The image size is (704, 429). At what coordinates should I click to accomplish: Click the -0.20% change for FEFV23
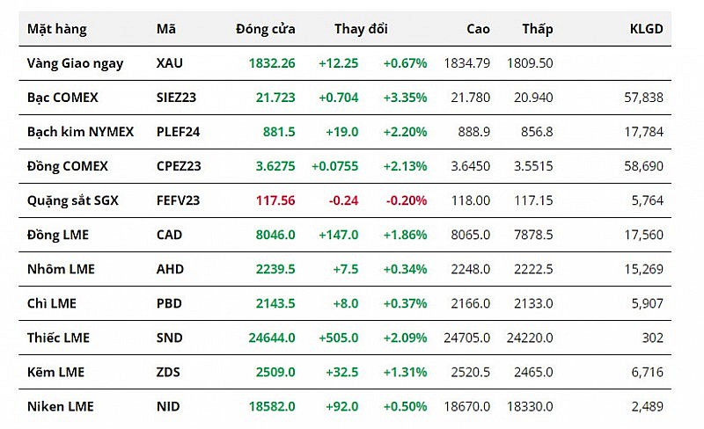pos(407,200)
